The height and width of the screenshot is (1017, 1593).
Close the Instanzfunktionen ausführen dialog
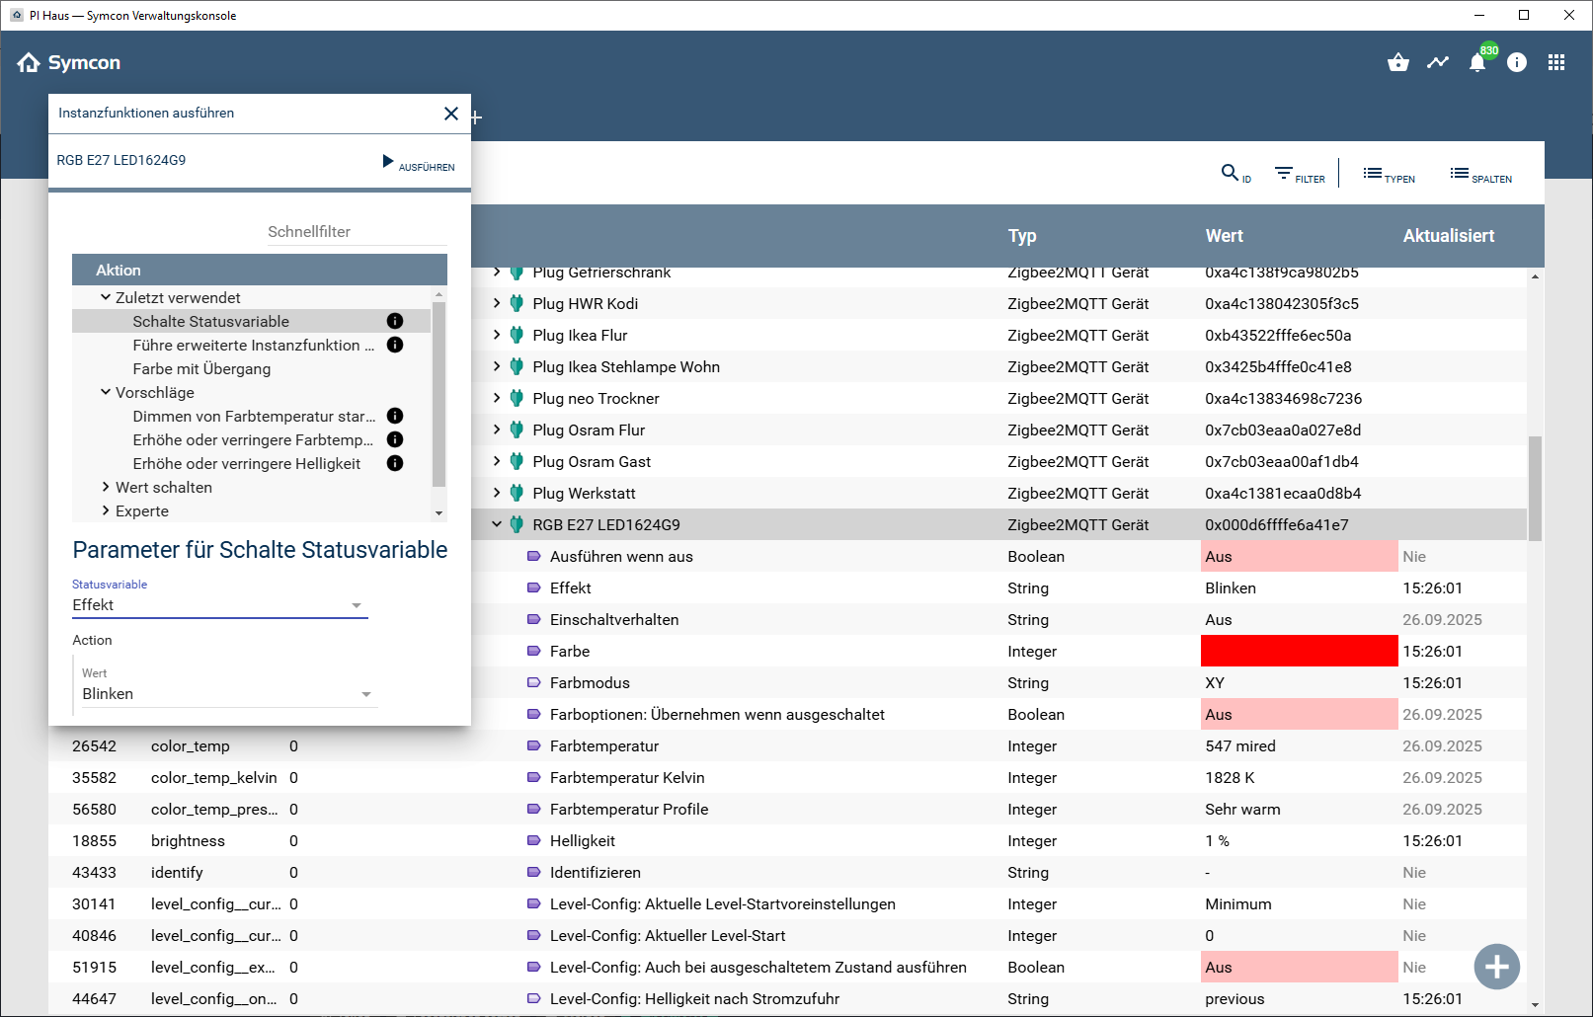pos(451,114)
